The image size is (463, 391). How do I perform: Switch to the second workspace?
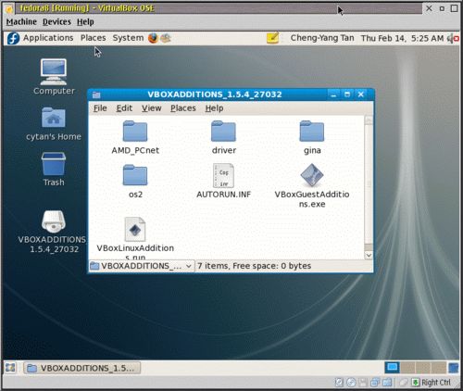408,368
